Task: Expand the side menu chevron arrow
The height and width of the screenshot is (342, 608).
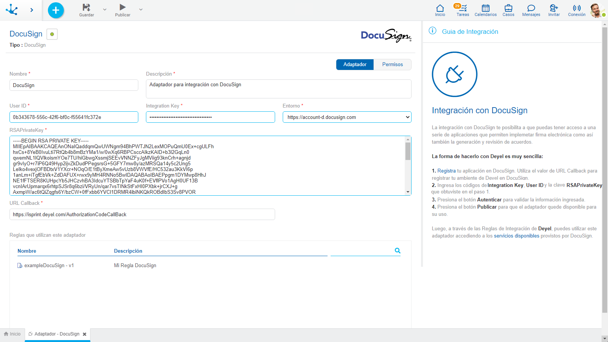Action: (x=32, y=10)
